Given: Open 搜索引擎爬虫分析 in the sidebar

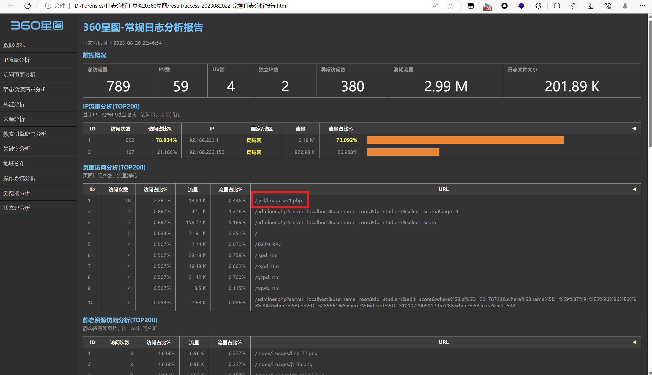Looking at the screenshot, I should [38, 134].
